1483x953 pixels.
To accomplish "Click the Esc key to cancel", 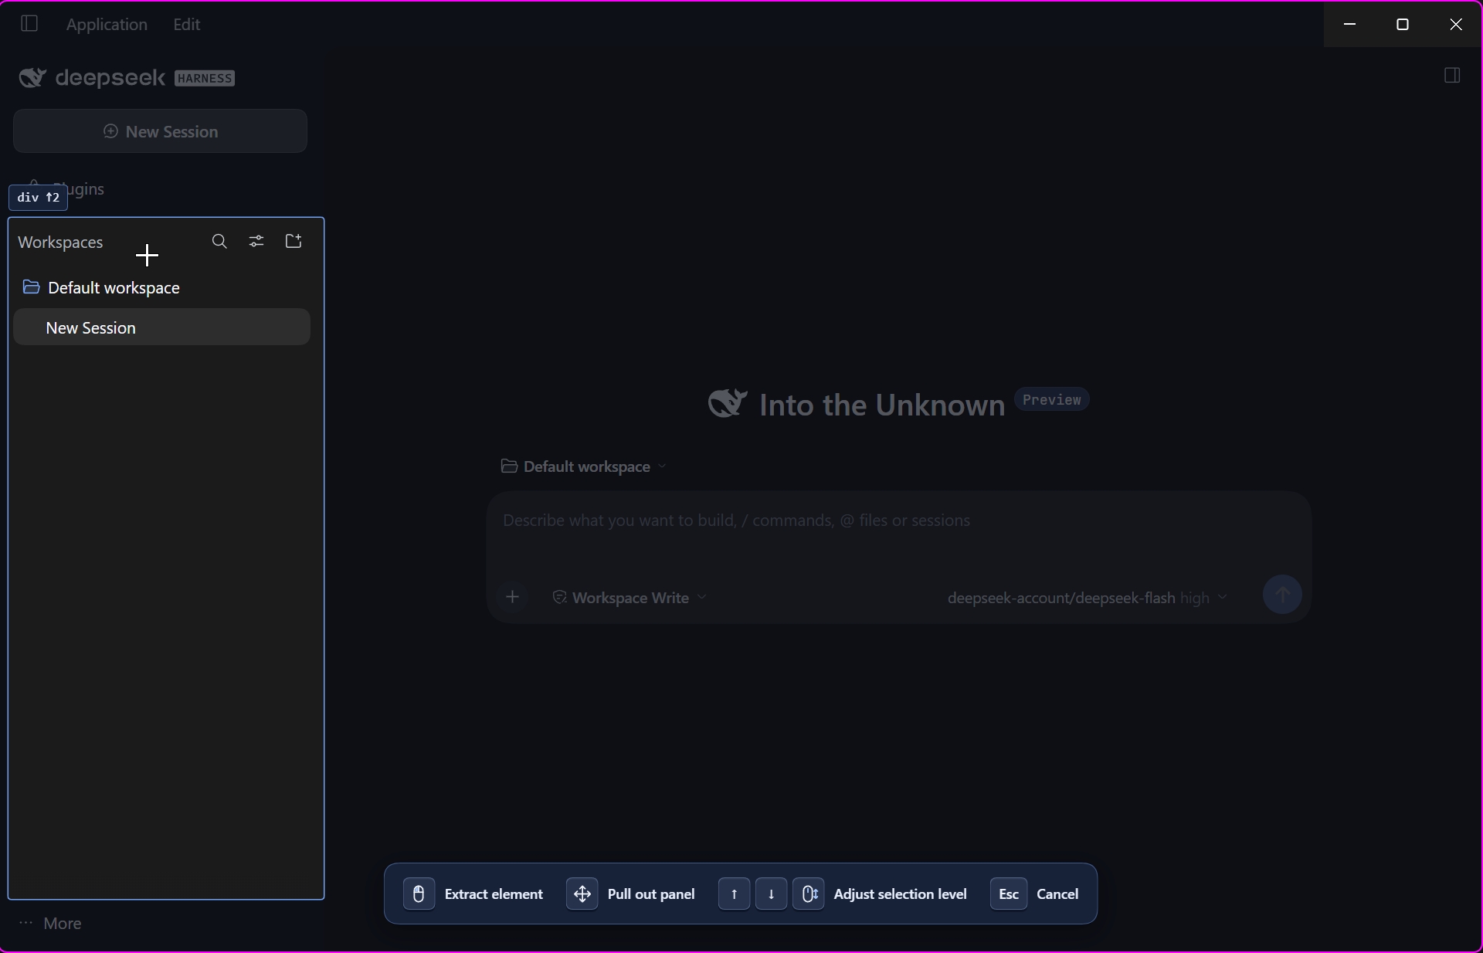I will click(1009, 894).
